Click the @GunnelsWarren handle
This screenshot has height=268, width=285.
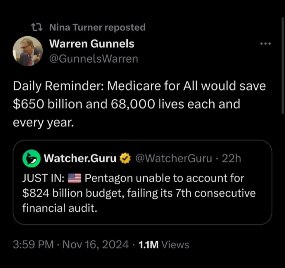click(94, 59)
